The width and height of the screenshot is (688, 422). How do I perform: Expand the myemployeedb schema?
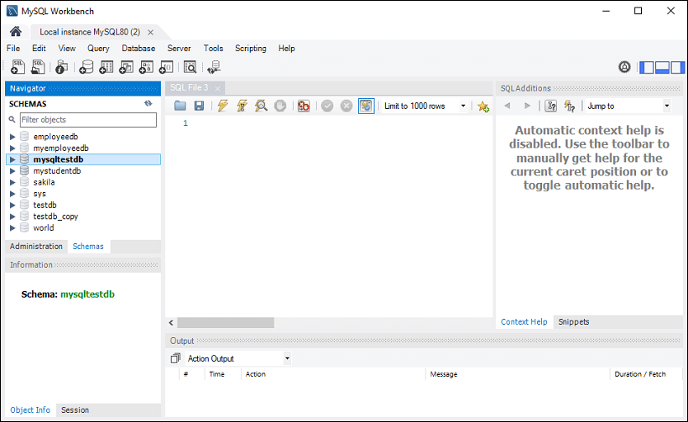[13, 148]
